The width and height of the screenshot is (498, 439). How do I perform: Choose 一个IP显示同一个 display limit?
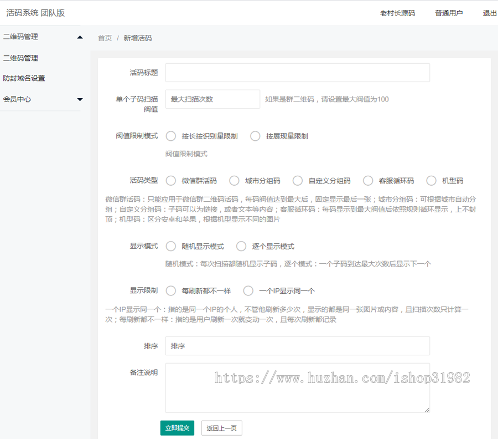(x=248, y=290)
